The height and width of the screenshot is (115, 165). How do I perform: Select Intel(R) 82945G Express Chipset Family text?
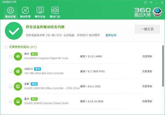tap(46, 103)
